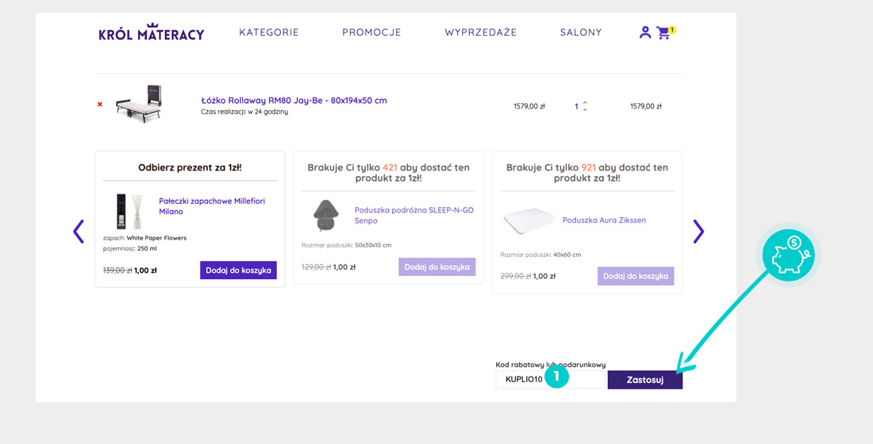
Task: Remove the Rollaway bed with red X
Action: point(100,105)
